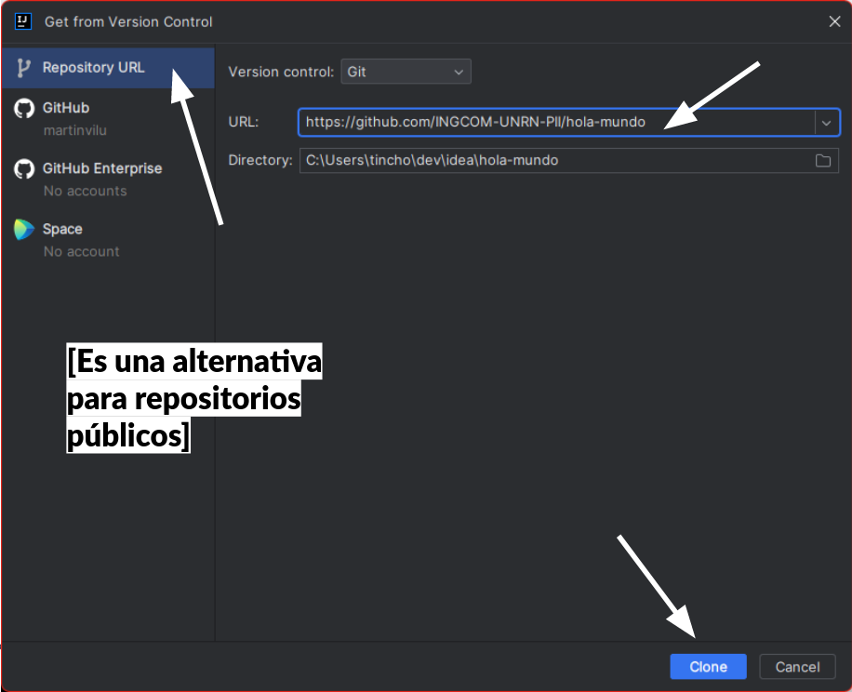Select the martinvilu GitHub account

point(74,130)
